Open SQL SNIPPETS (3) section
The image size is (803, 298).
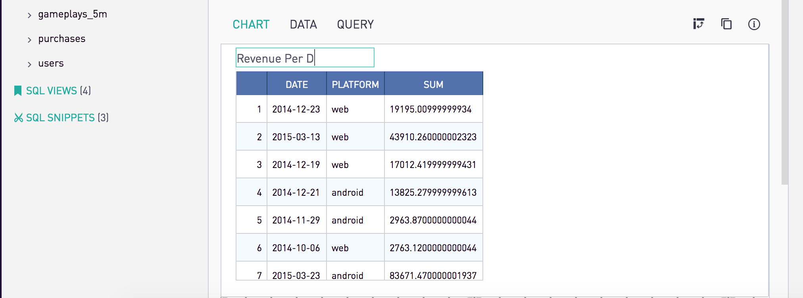[x=67, y=118]
